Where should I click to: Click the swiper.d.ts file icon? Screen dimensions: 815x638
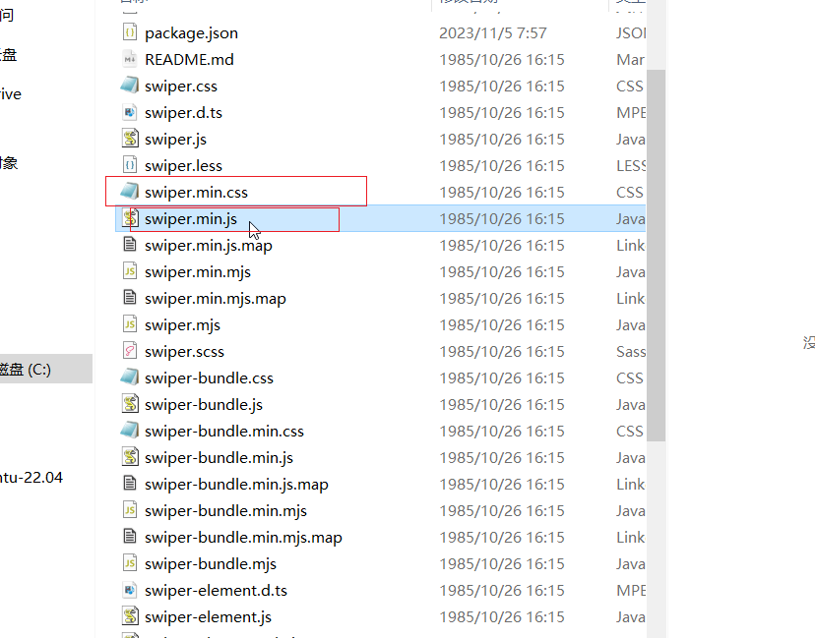point(130,112)
